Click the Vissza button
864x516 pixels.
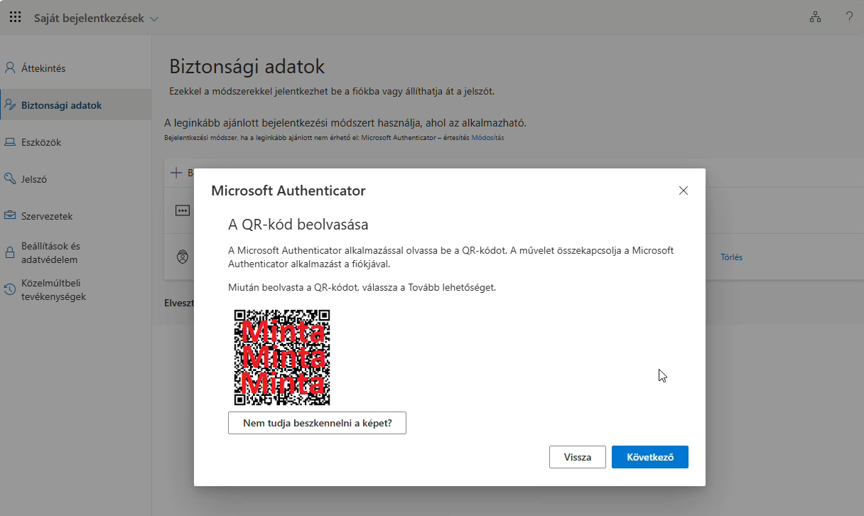[578, 457]
